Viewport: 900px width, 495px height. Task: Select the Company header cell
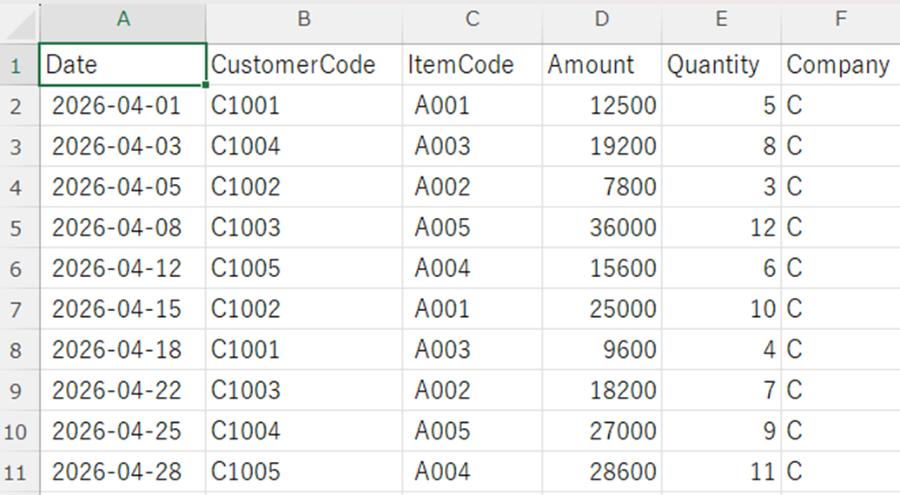click(x=840, y=65)
